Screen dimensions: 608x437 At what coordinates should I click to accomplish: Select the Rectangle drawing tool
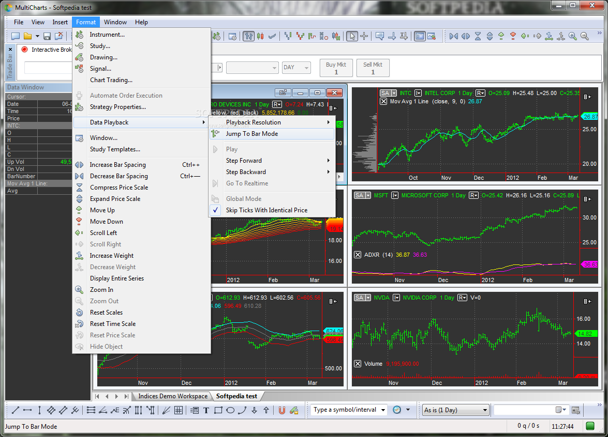[218, 410]
